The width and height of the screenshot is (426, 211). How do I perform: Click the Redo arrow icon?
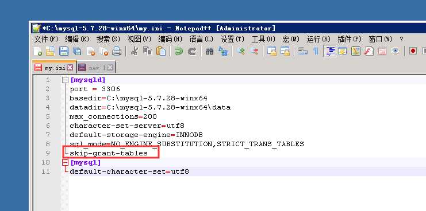[x=192, y=51]
